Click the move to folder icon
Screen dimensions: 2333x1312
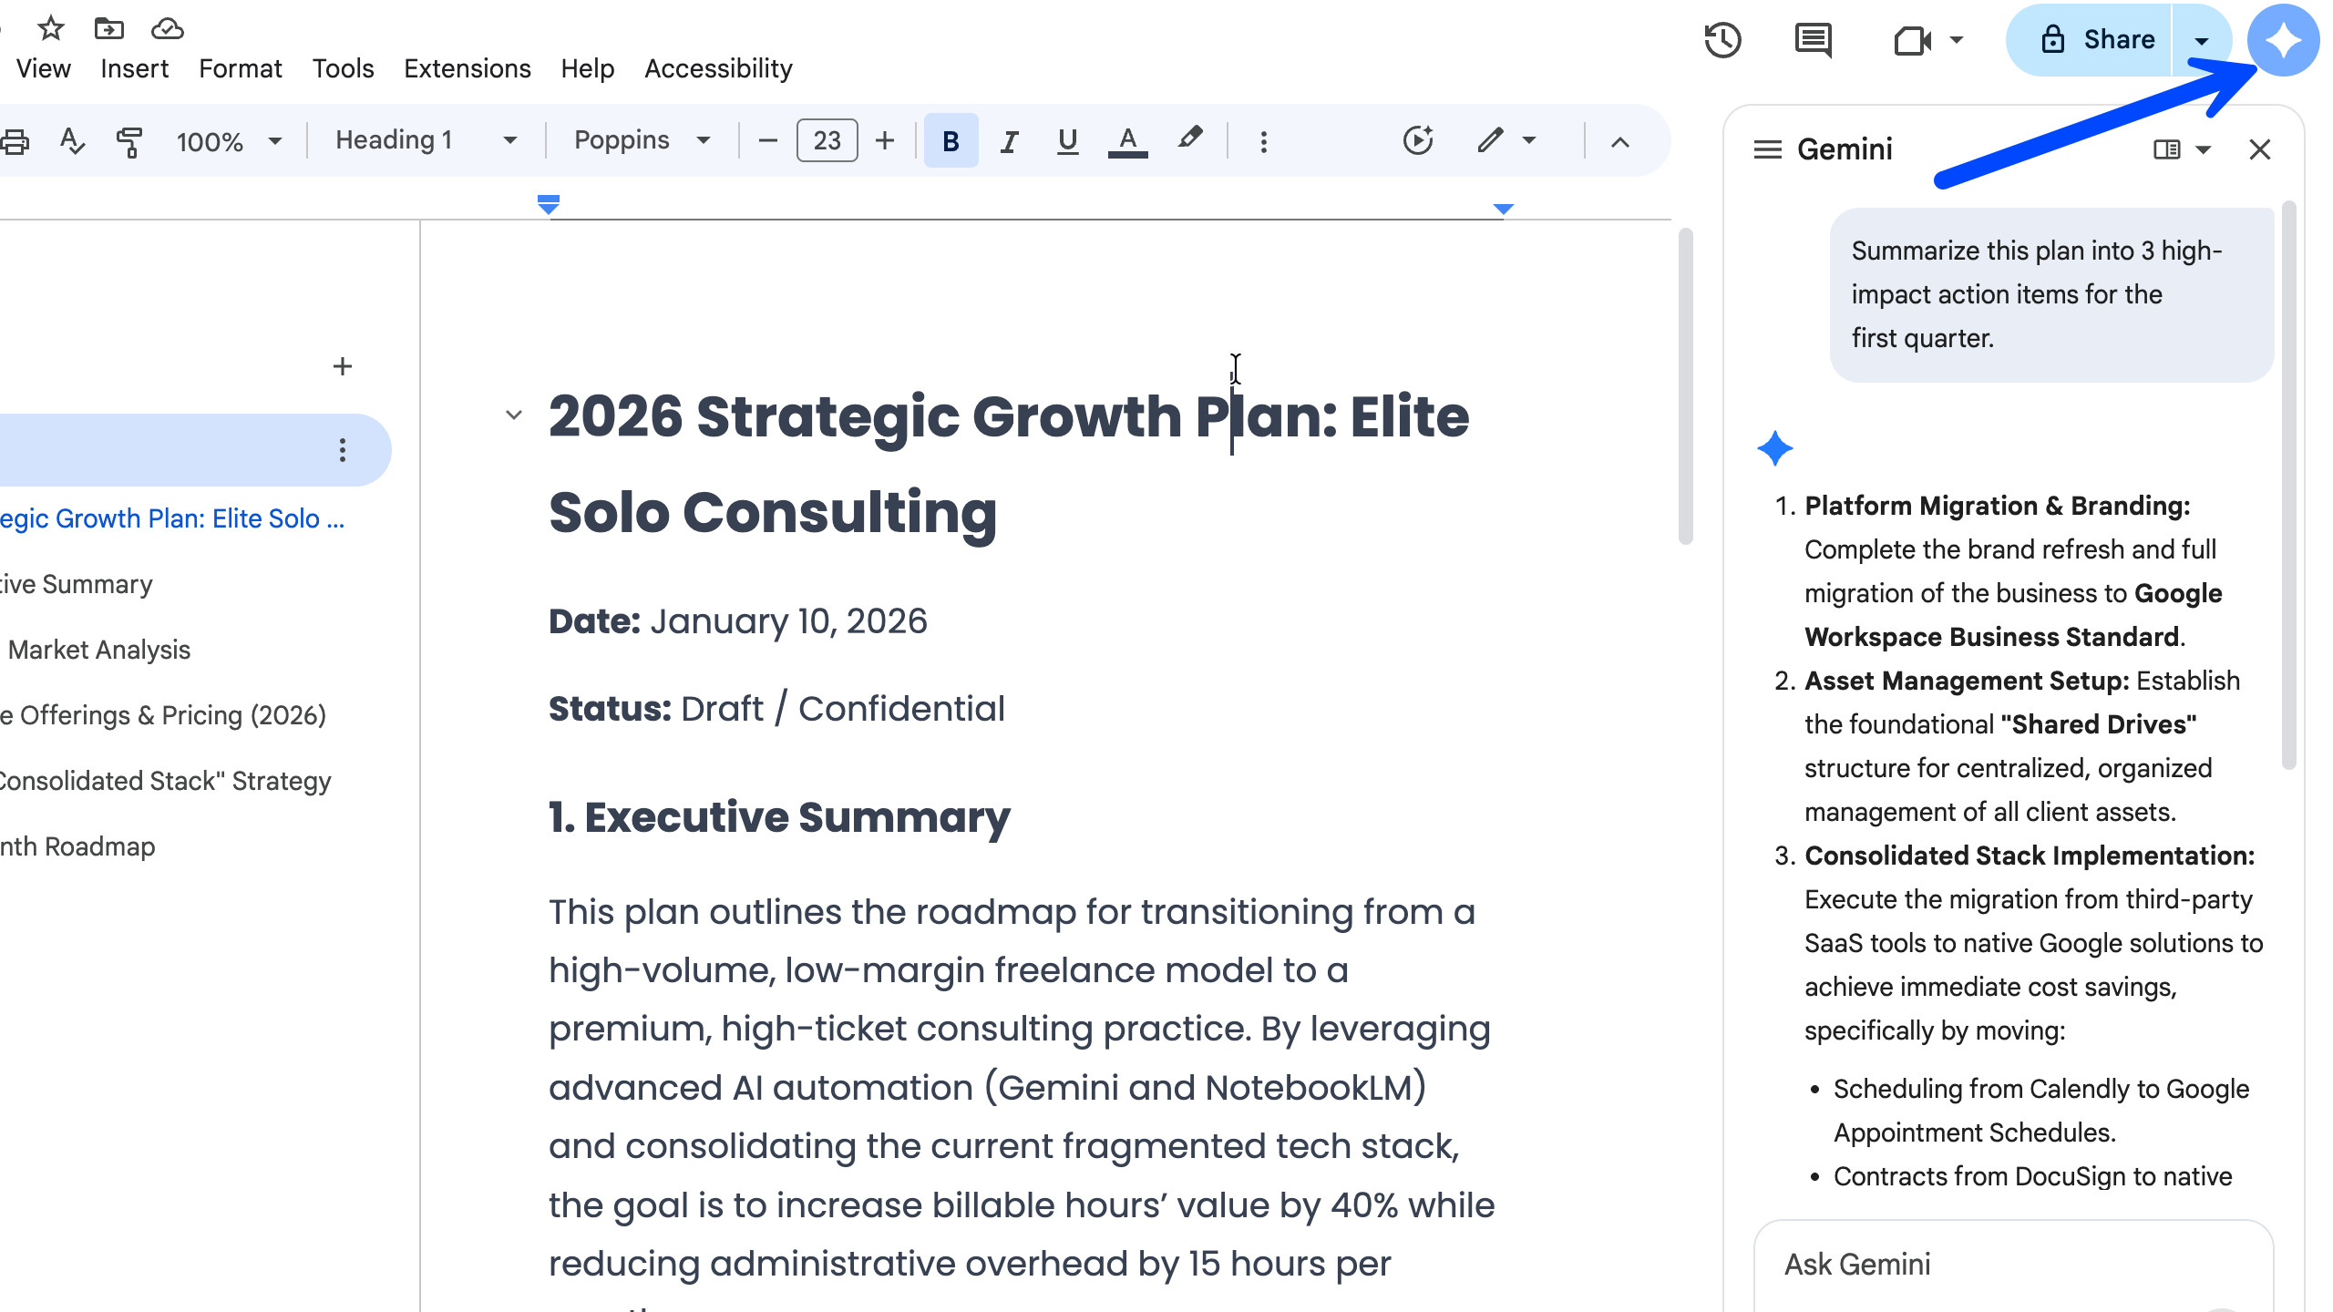pyautogui.click(x=109, y=28)
